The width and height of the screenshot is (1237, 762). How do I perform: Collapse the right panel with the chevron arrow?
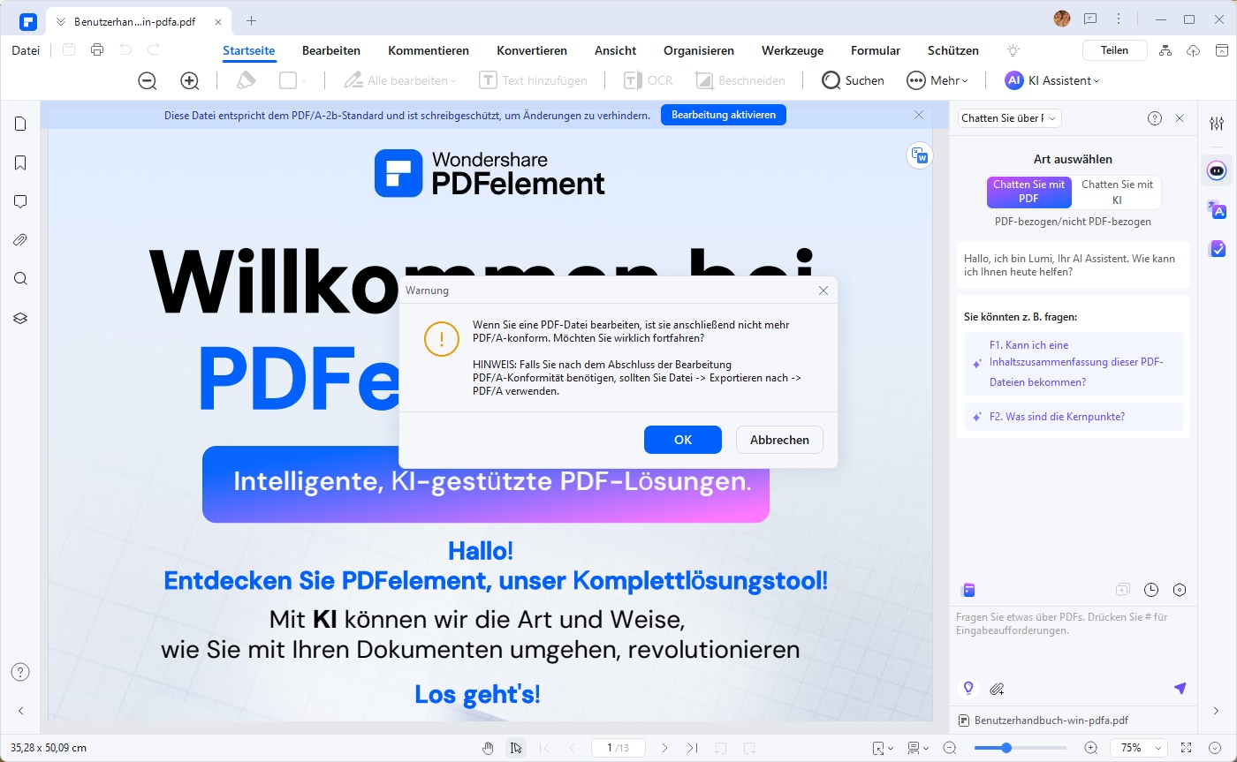[1217, 710]
